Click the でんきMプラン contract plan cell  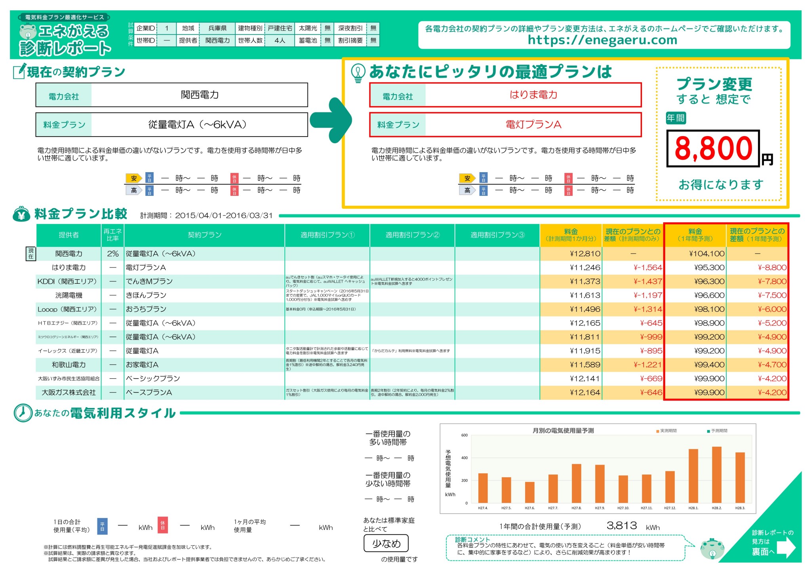(x=204, y=281)
